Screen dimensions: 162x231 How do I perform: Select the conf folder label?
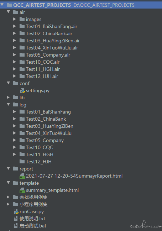pos(25,83)
